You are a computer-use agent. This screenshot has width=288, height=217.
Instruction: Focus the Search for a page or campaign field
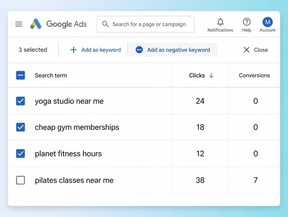[145, 24]
